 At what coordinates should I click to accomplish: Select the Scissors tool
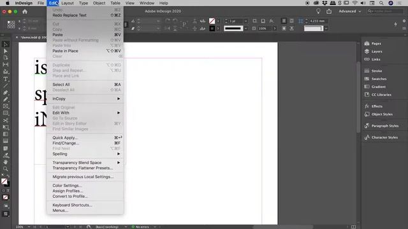pos(6,120)
